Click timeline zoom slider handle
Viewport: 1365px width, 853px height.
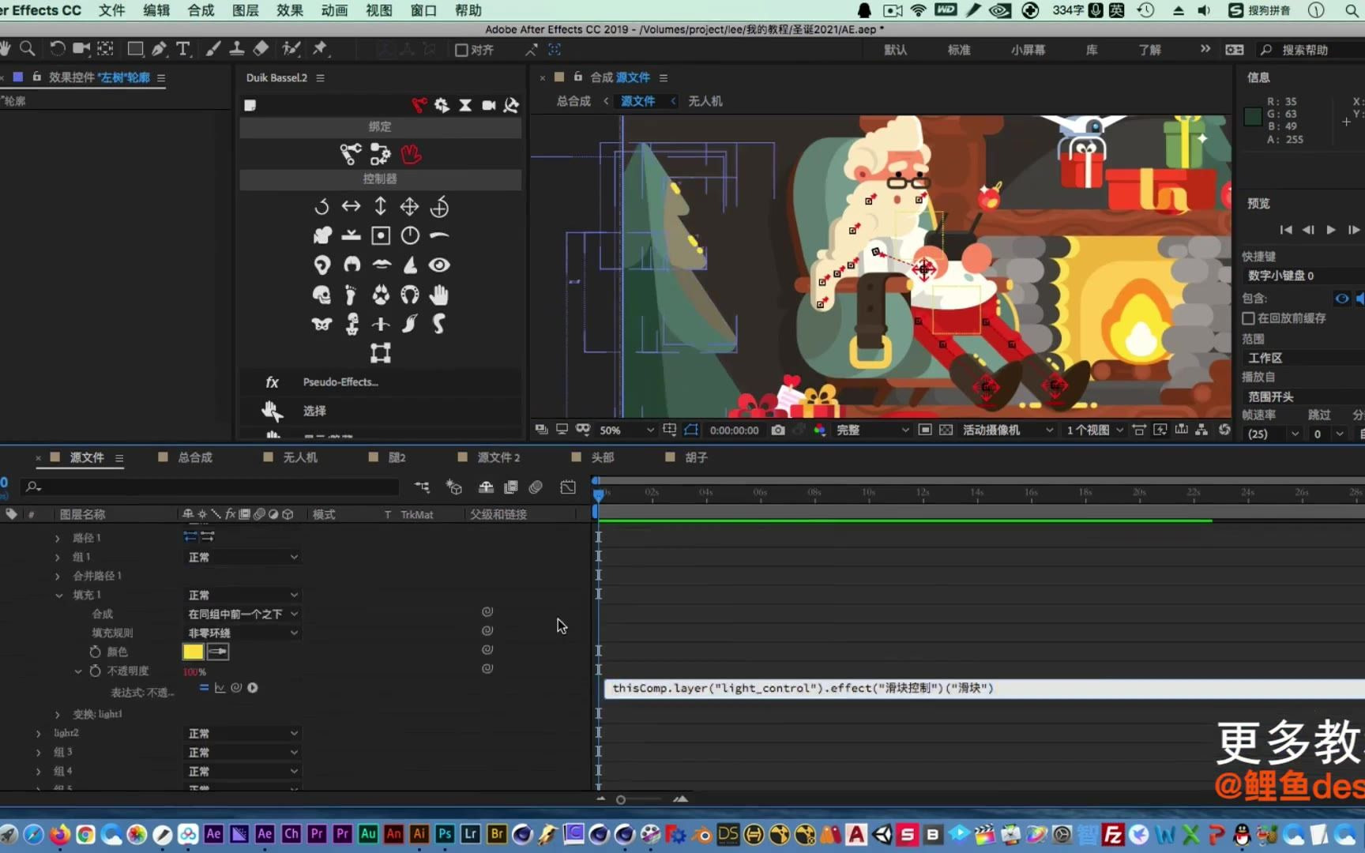pyautogui.click(x=621, y=800)
